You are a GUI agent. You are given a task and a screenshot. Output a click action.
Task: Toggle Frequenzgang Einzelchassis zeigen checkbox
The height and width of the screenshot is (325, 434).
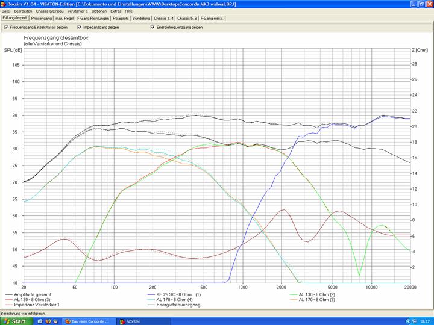pyautogui.click(x=6, y=27)
